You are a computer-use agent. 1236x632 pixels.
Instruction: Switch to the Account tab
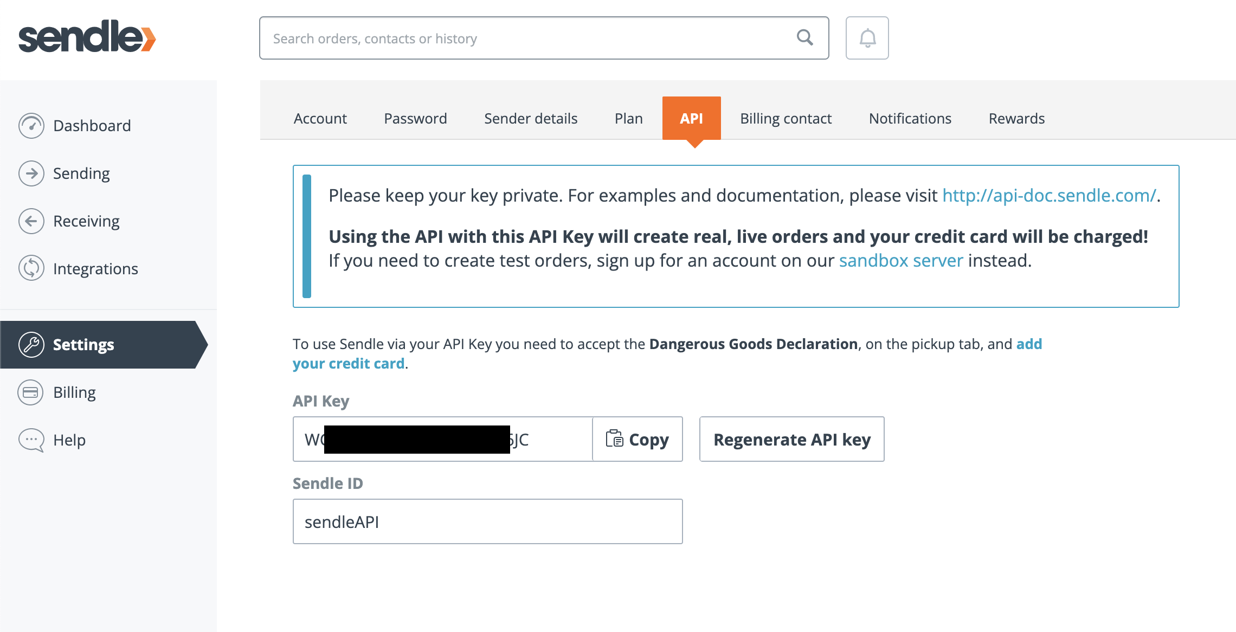click(x=320, y=119)
